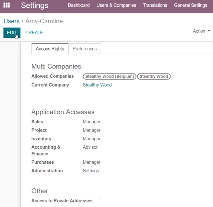This screenshot has height=207, width=213.
Task: Click the Administration Settings value
Action: click(x=91, y=171)
